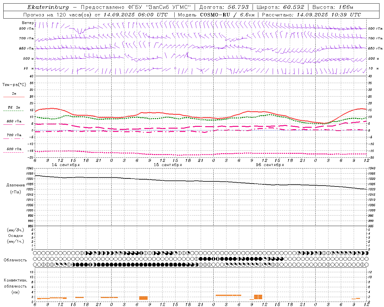The image size is (384, 307).
Task: Click the "Тем-ра(°C)" temperature panel label
Action: [14, 85]
